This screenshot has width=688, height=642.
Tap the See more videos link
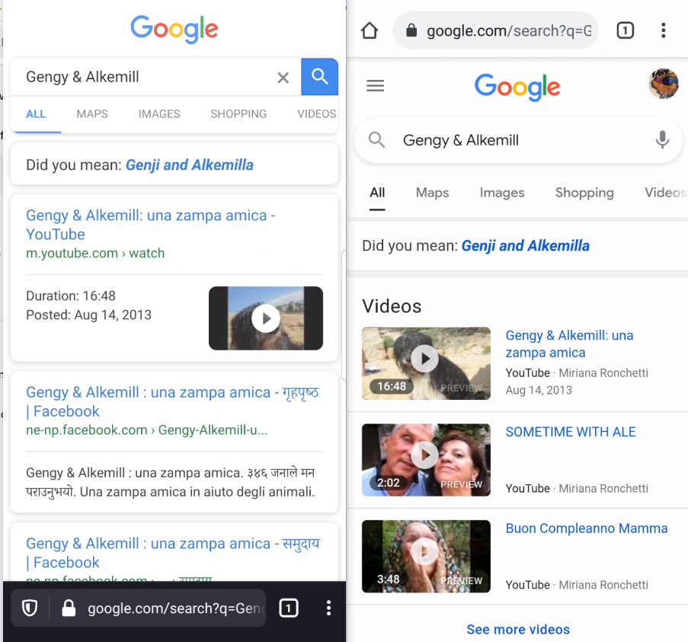click(517, 629)
